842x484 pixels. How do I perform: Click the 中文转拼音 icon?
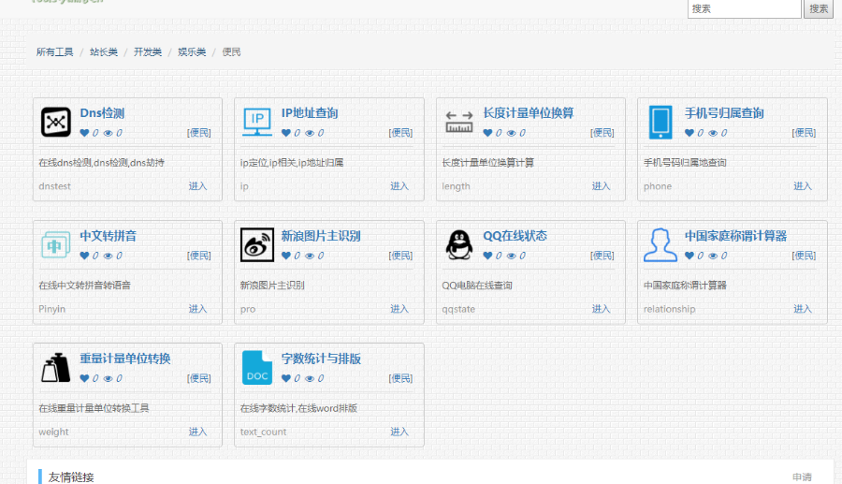tap(56, 244)
